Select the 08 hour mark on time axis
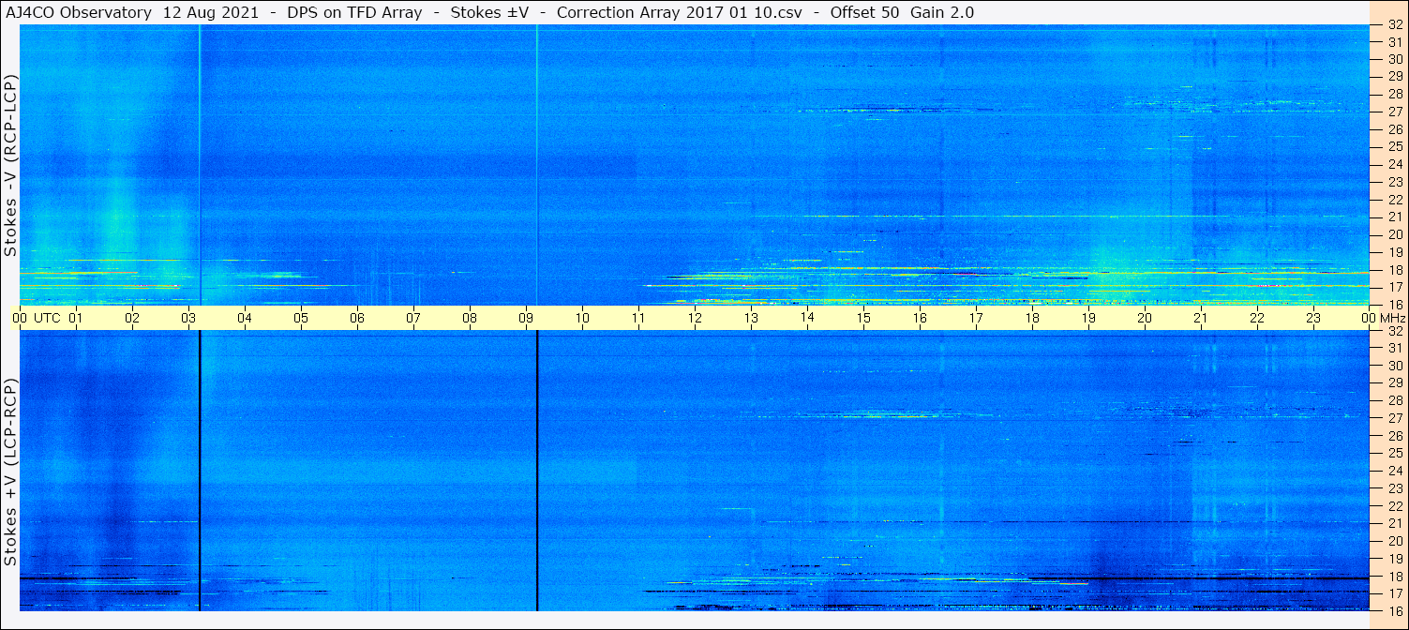This screenshot has width=1409, height=630. click(x=470, y=318)
